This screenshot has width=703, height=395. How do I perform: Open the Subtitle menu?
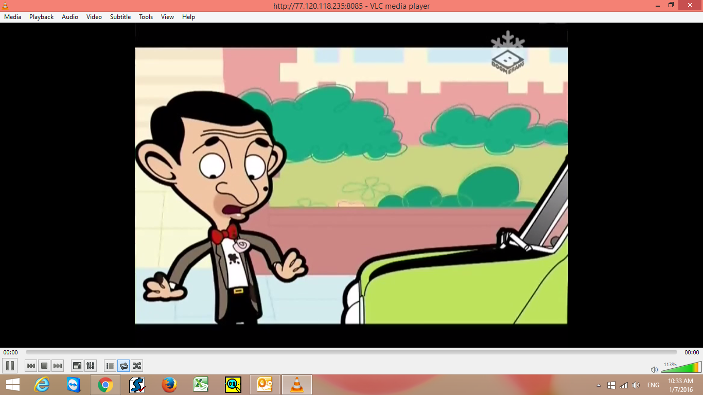[x=120, y=17]
